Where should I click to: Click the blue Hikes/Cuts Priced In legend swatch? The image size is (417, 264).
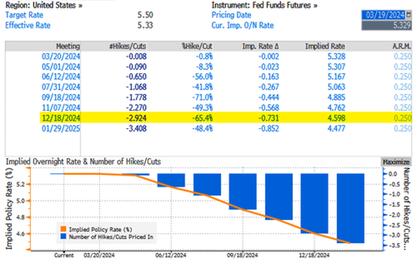point(63,237)
